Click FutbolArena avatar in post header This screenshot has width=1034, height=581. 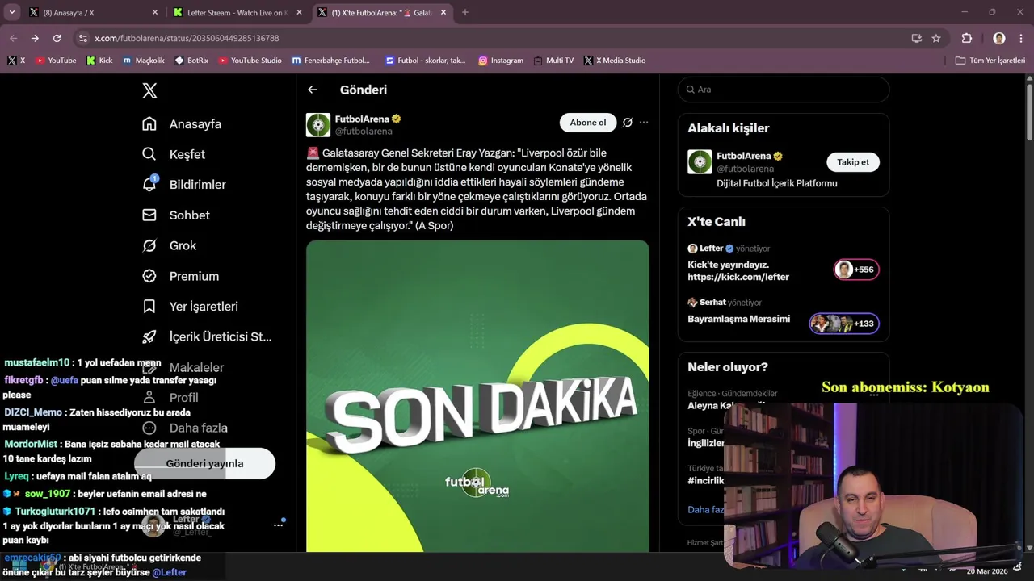coord(318,125)
